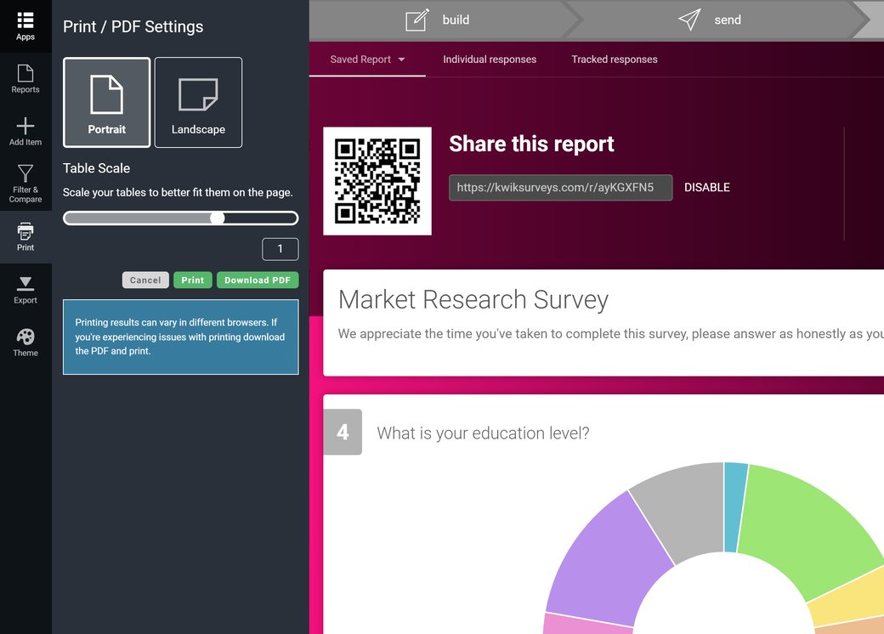884x634 pixels.
Task: Cancel the print settings
Action: point(144,280)
